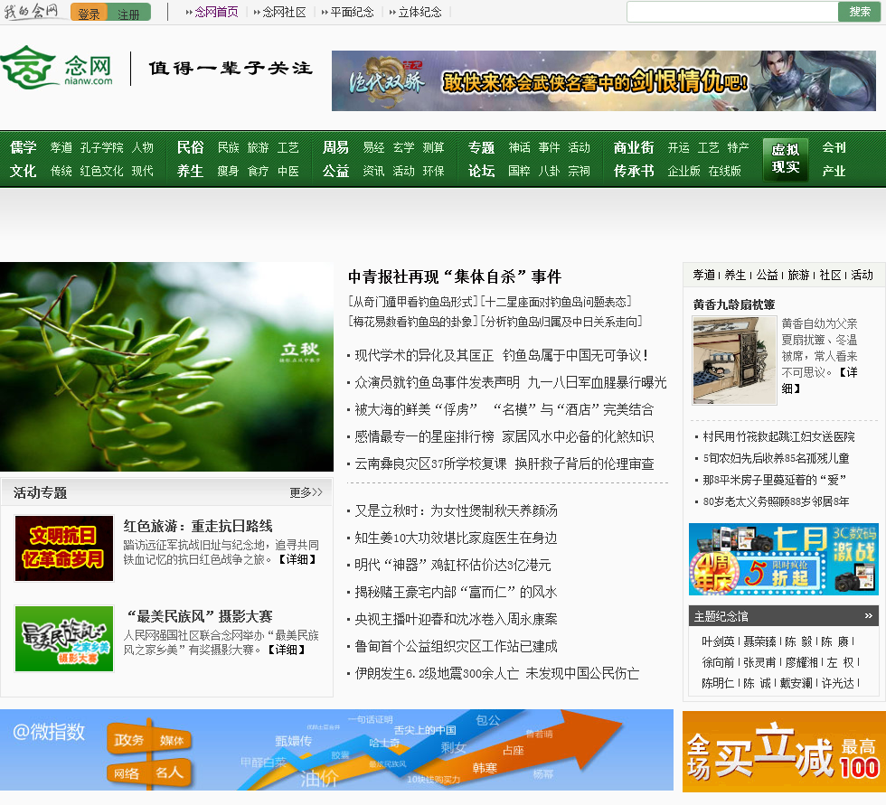
Task: Click the orange 登录 login button
Action: pyautogui.click(x=89, y=13)
